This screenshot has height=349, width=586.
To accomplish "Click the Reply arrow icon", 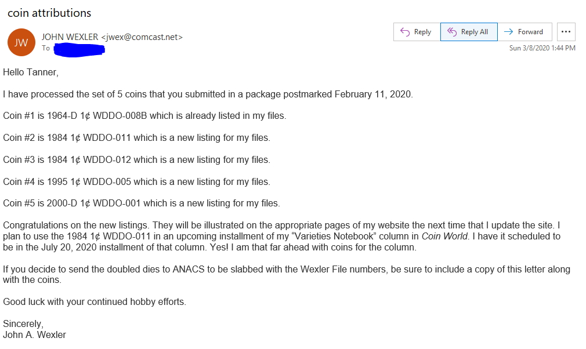I will (405, 32).
